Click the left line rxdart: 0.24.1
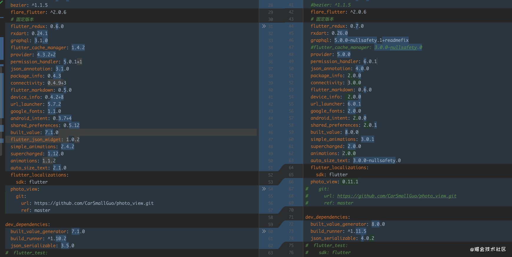The height and width of the screenshot is (257, 512). [x=29, y=33]
